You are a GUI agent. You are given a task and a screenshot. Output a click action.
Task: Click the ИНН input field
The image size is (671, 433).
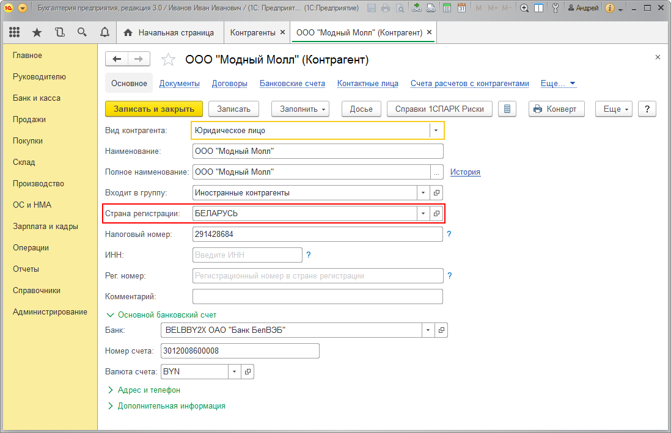point(248,255)
